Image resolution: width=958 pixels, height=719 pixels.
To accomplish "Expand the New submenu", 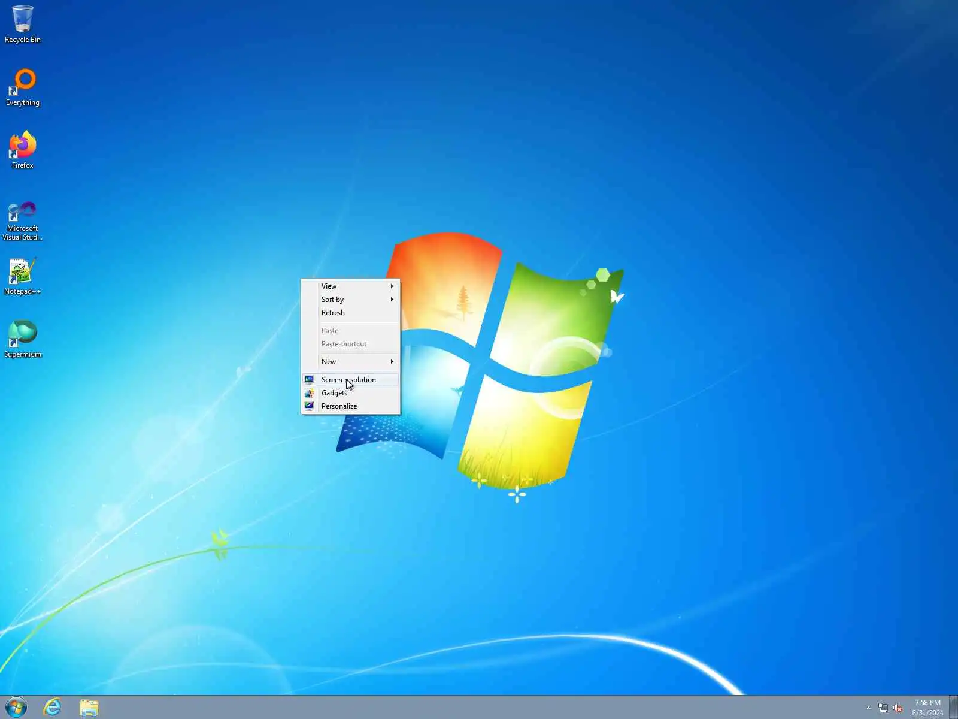I will point(351,362).
